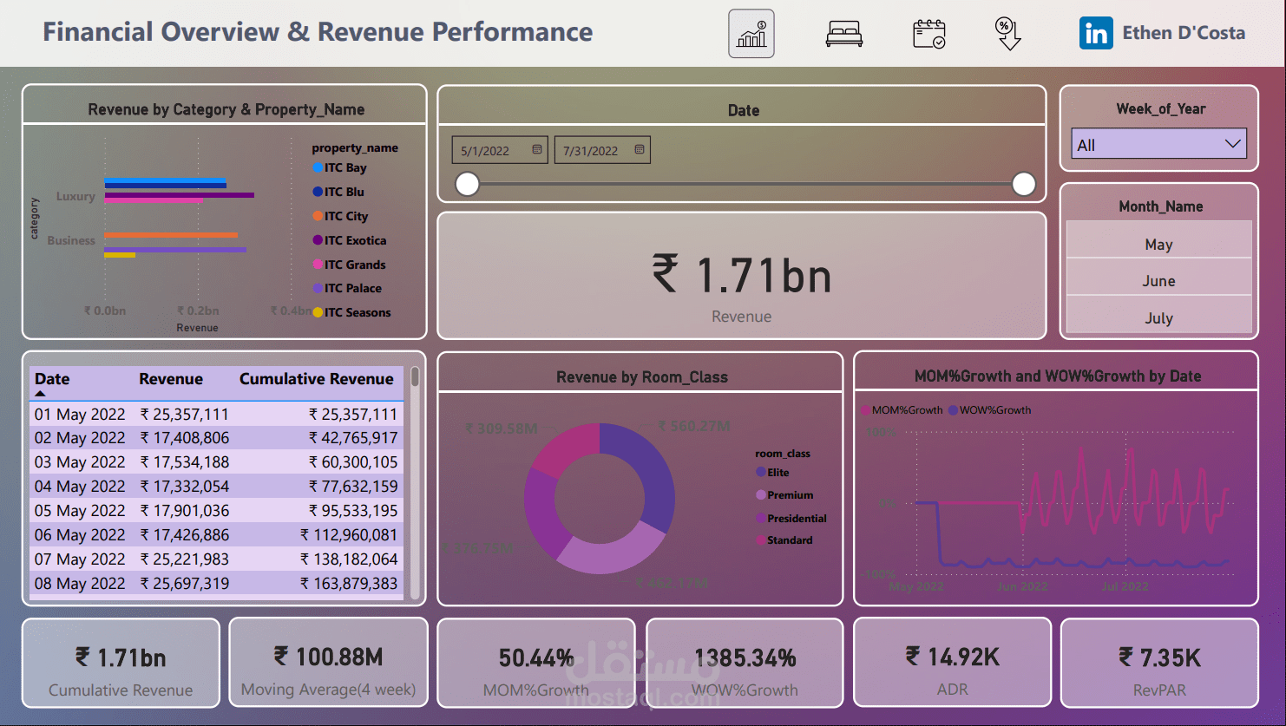Click the LinkedIn icon beside Ethen D'Costa
This screenshot has width=1286, height=726.
point(1096,33)
